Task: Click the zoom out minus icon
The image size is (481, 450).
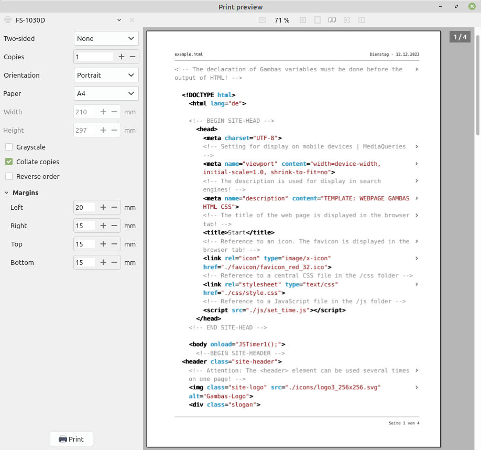Action: 263,20
